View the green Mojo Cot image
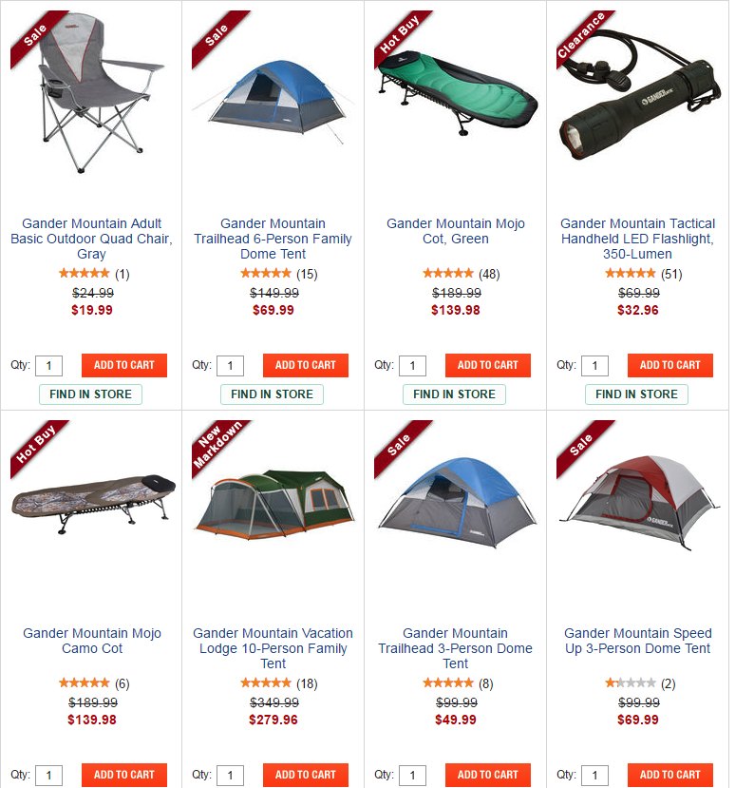The height and width of the screenshot is (788, 754). tap(458, 92)
